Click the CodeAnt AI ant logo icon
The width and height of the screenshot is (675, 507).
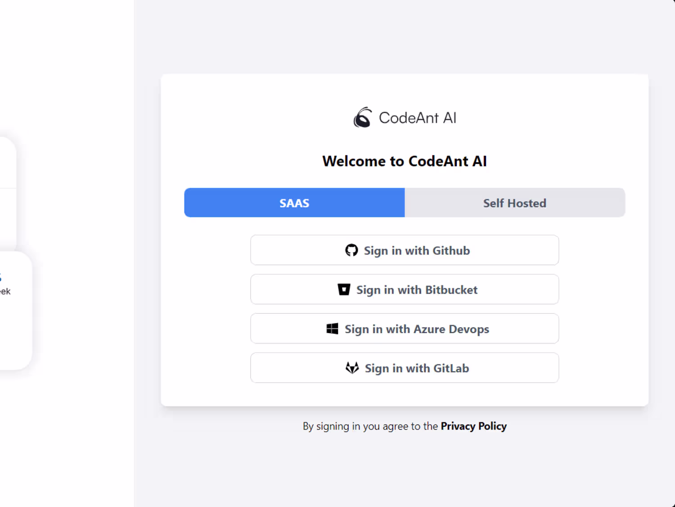[x=362, y=118]
